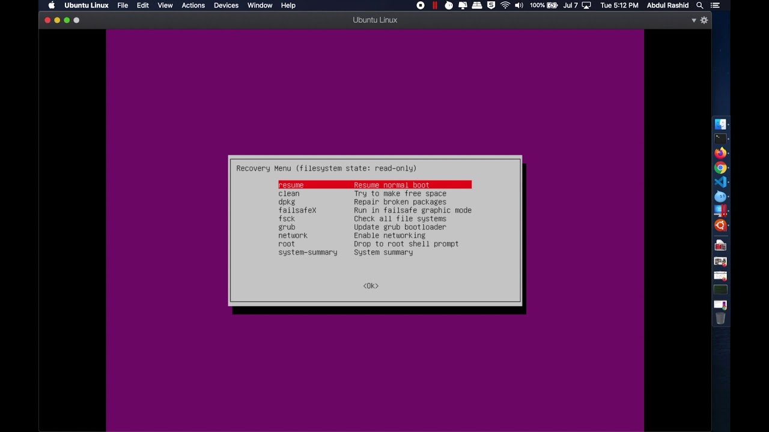
Task: Open the Devices menu
Action: pos(226,5)
